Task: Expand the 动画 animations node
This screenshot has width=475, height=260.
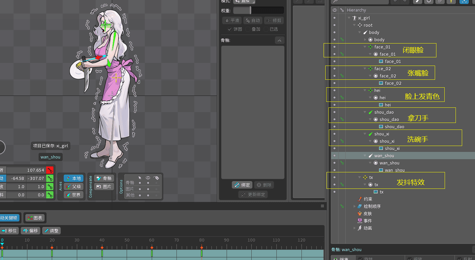Action: point(355,228)
